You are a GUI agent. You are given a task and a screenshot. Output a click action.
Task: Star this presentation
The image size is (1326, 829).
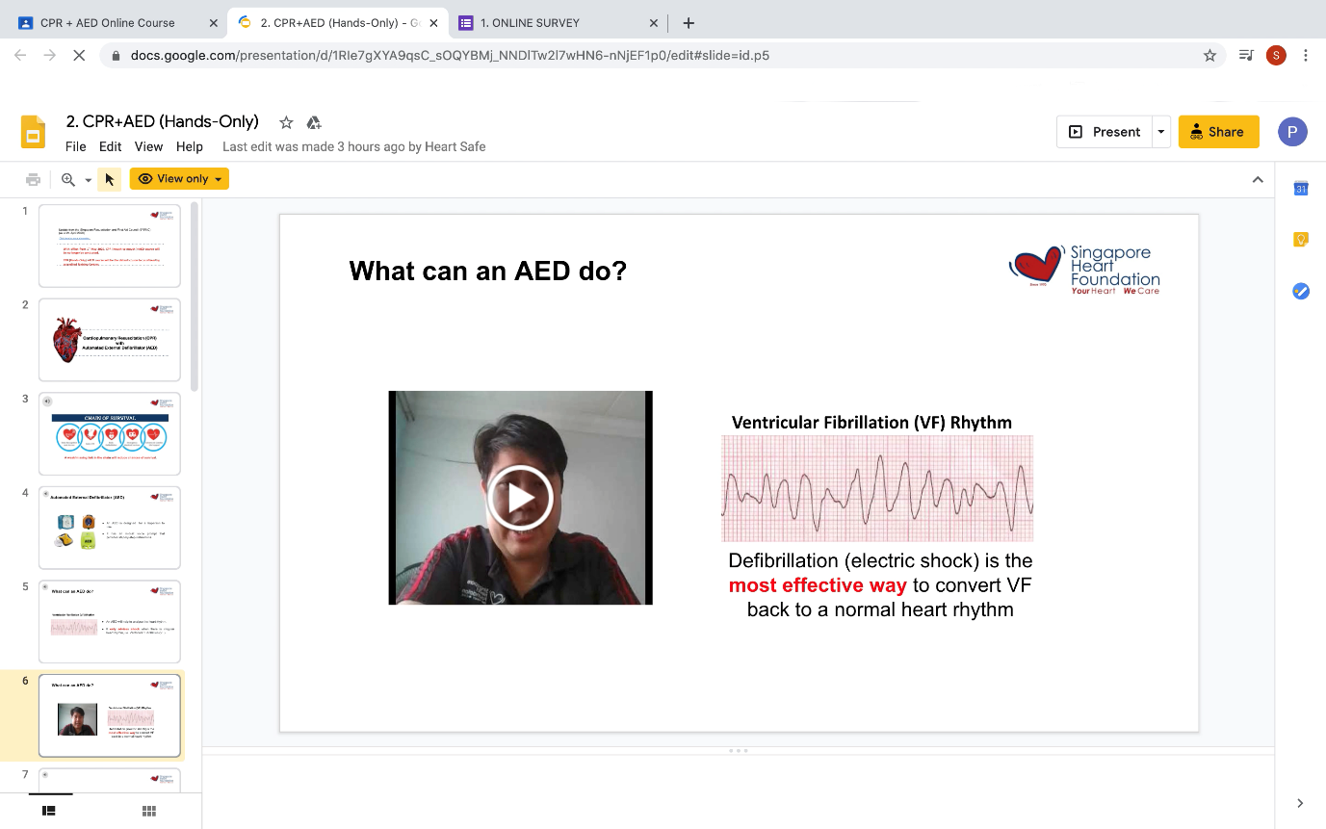point(286,122)
